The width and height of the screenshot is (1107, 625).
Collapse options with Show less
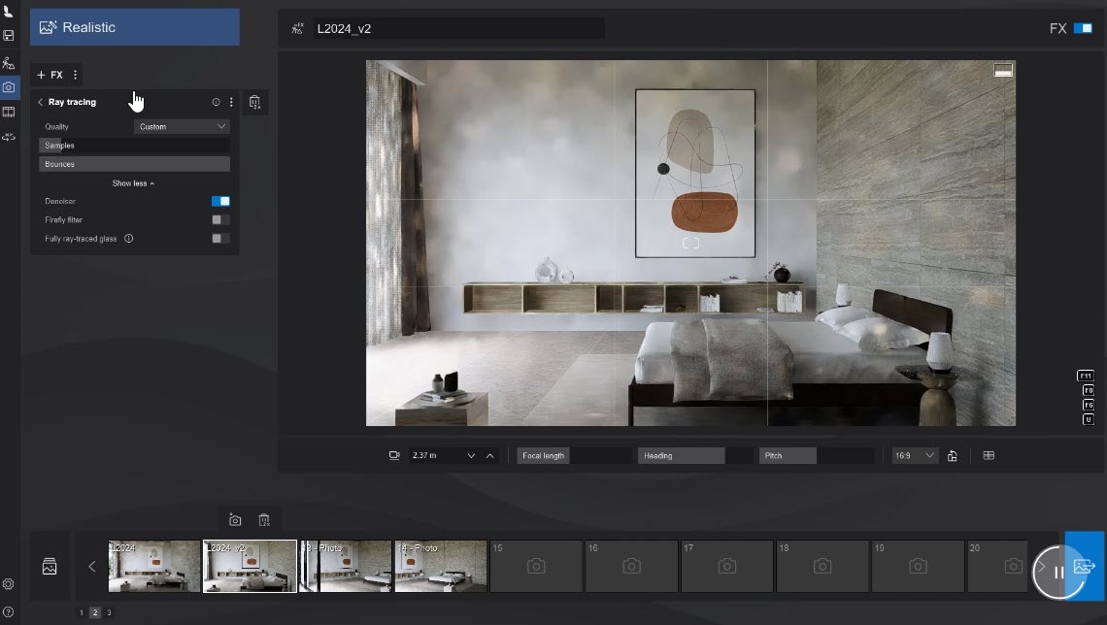point(133,183)
